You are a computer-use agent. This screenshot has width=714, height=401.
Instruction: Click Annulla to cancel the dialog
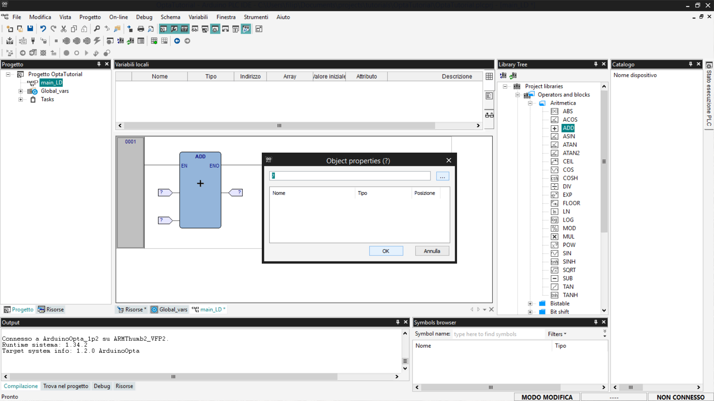(x=432, y=251)
